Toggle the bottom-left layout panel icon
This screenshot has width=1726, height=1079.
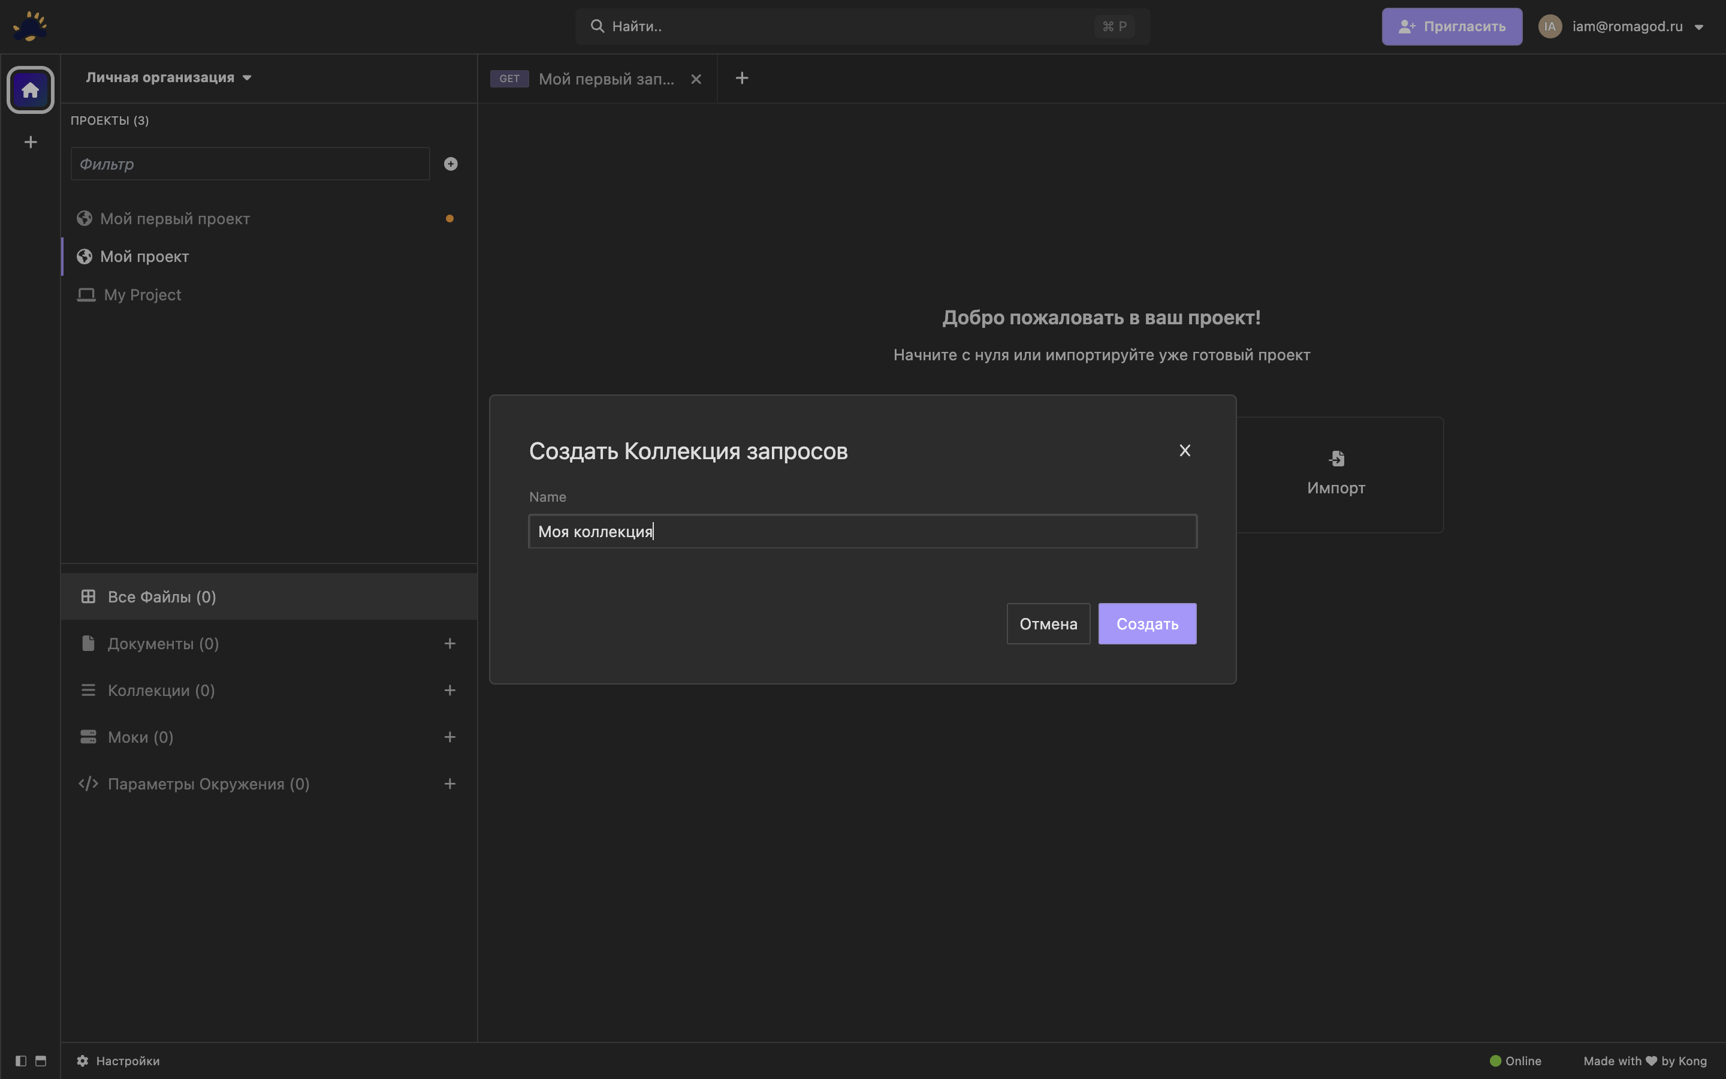point(41,1060)
